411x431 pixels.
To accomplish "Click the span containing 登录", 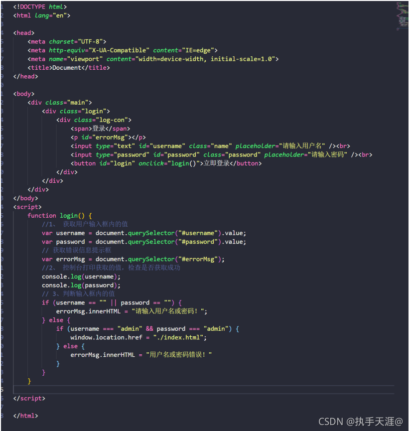I will 100,129.
